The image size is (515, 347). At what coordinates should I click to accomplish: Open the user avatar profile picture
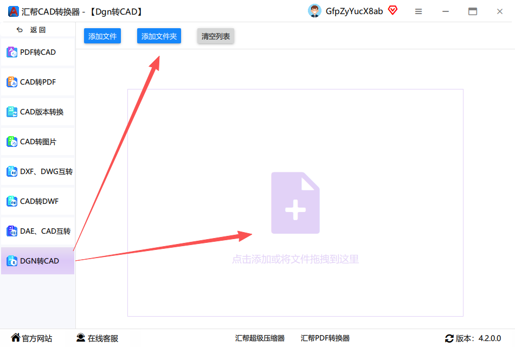point(314,11)
